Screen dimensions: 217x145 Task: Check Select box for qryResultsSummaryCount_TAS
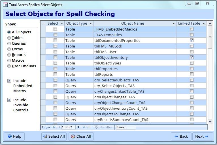pos(55,120)
